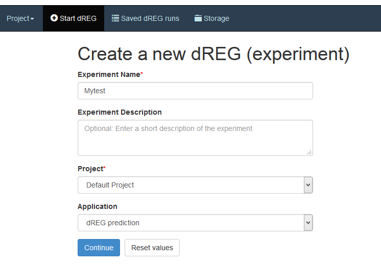The image size is (381, 266).
Task: Click the Experiment Name label
Action: (x=109, y=74)
